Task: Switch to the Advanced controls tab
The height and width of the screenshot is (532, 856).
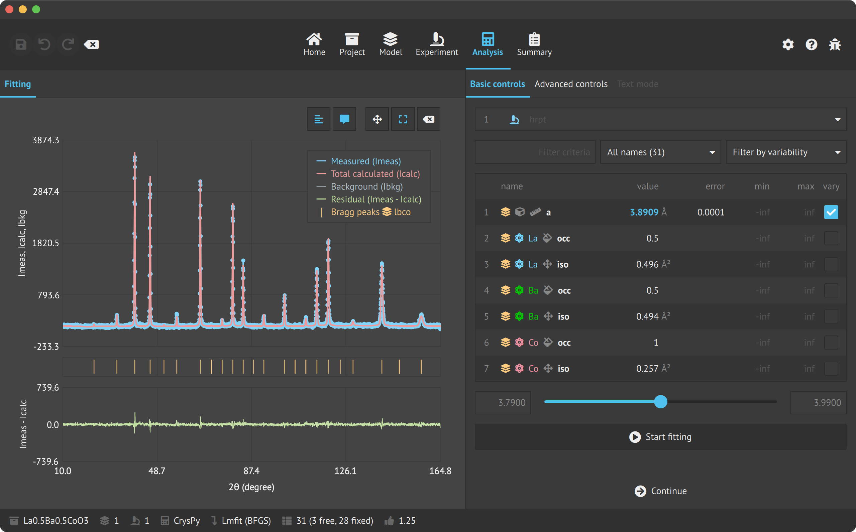Action: click(570, 84)
